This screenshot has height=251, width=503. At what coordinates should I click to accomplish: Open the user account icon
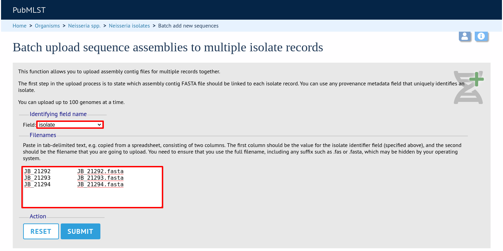click(x=465, y=36)
